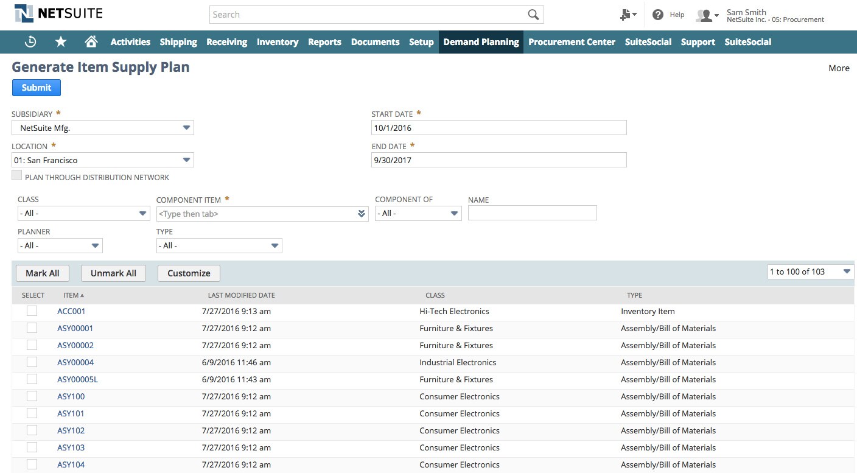Sort by Last Modified Date column
The image size is (857, 473).
tap(241, 295)
